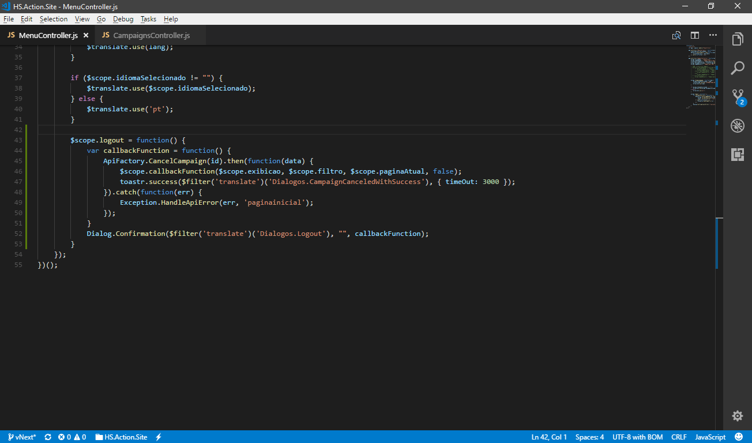
Task: Change encoding via UTF-8 with BOM
Action: coord(638,437)
